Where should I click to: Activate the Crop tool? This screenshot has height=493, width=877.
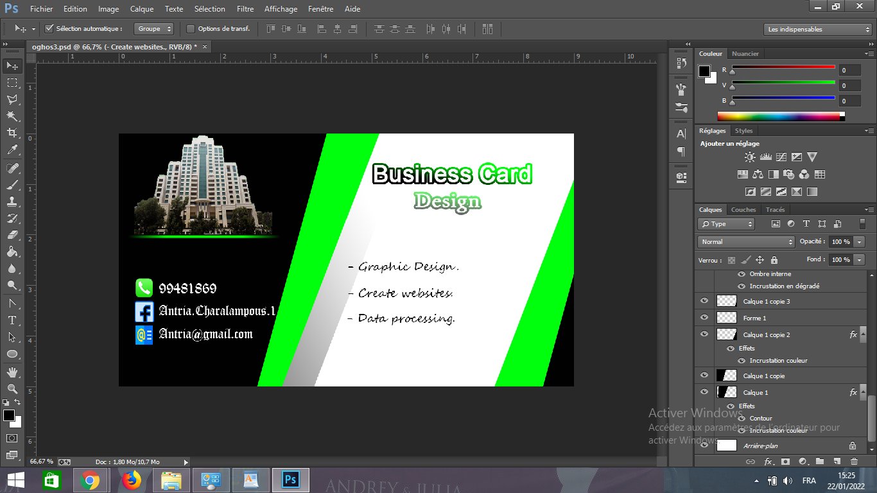(x=12, y=133)
